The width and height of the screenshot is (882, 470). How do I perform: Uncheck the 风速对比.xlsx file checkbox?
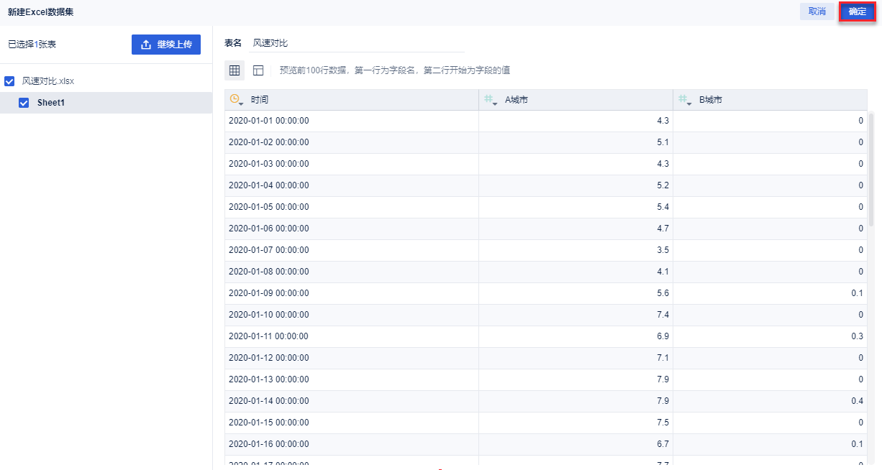click(x=9, y=81)
